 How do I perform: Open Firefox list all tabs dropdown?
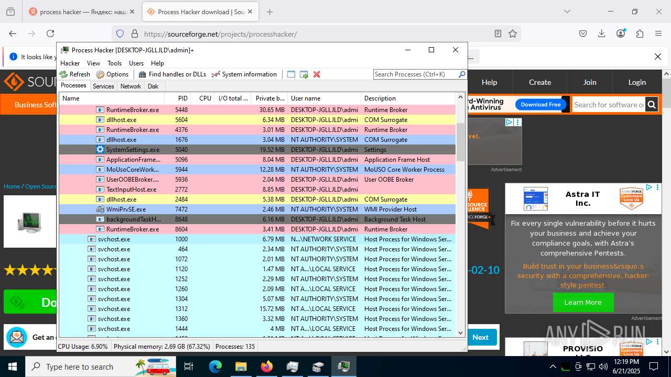[567, 12]
